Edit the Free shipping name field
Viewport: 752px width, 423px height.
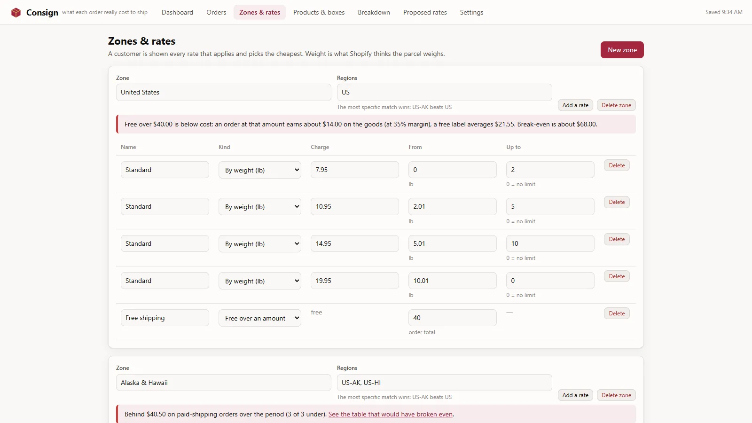(x=165, y=318)
